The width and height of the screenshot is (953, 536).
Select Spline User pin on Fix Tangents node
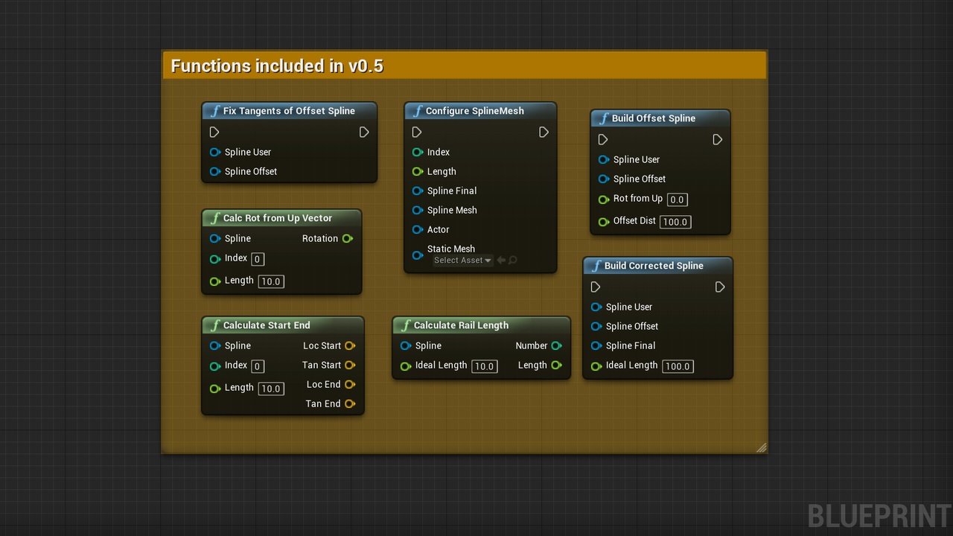pos(215,152)
